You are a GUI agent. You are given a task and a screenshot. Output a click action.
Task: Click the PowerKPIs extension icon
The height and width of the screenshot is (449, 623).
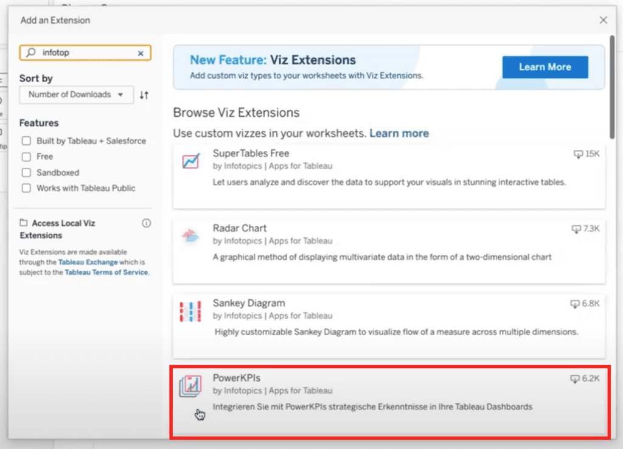(190, 386)
